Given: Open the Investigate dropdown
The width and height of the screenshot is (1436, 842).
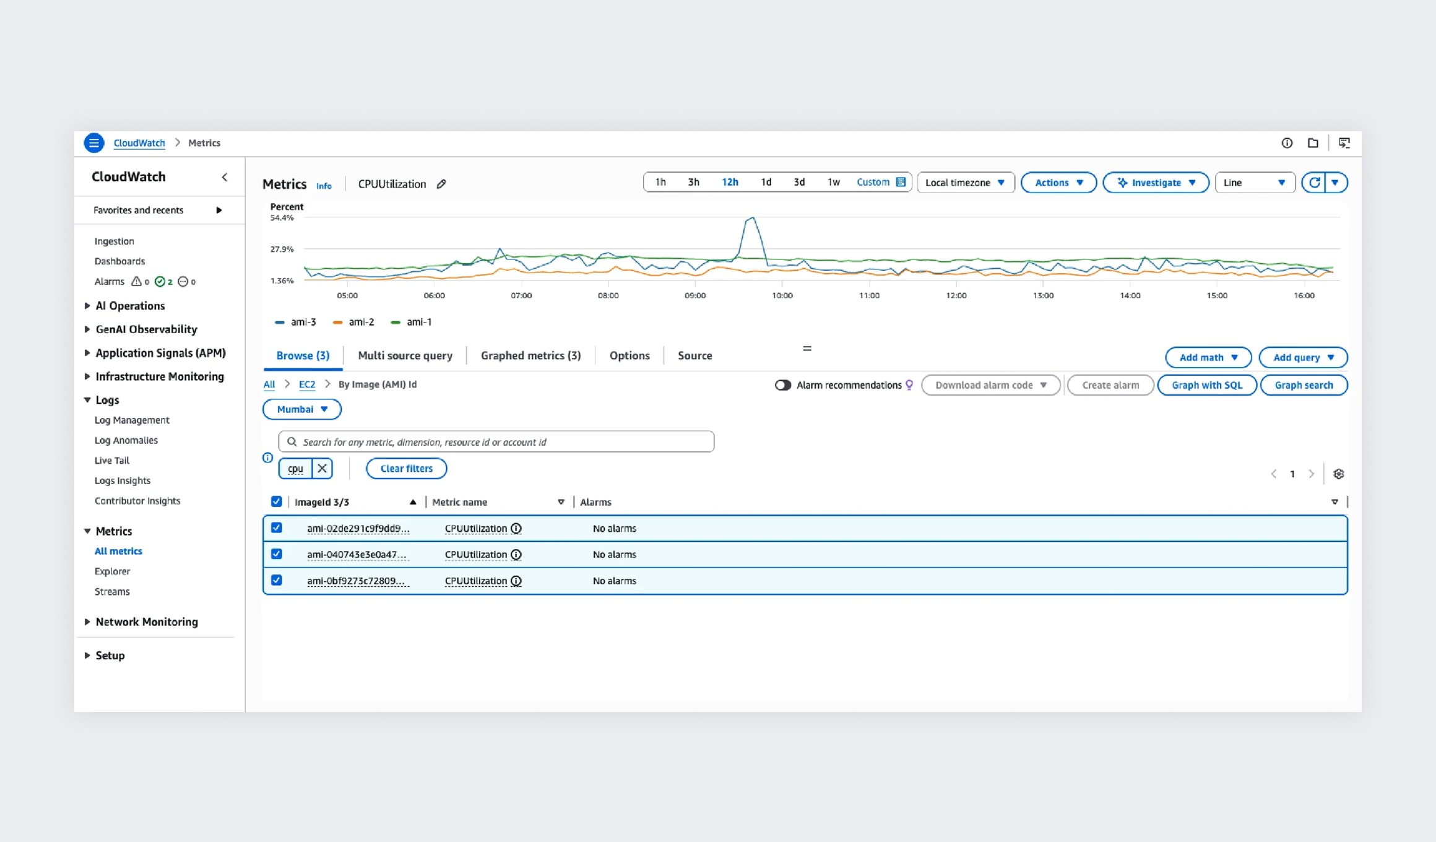Looking at the screenshot, I should 1156,183.
